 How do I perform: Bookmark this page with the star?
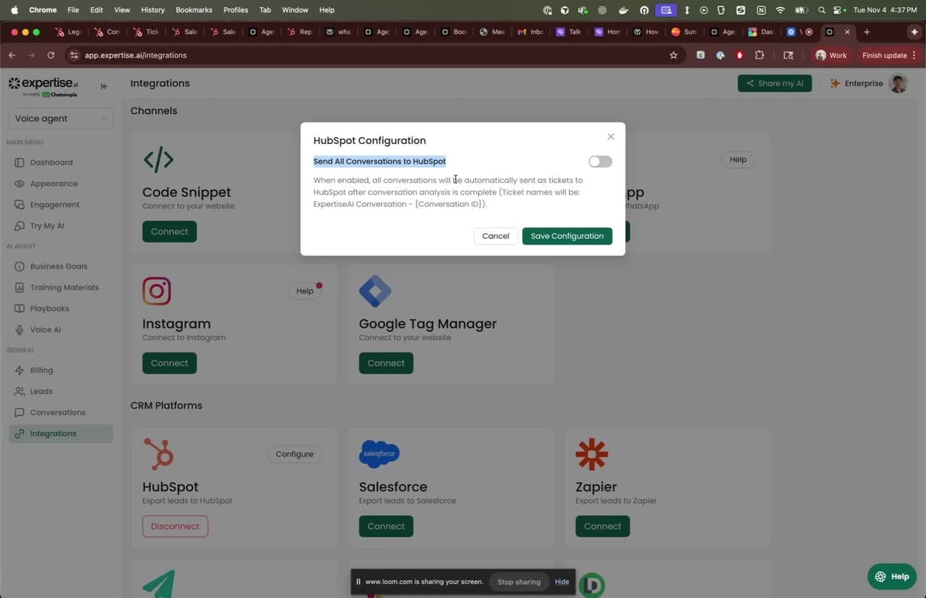pos(673,55)
